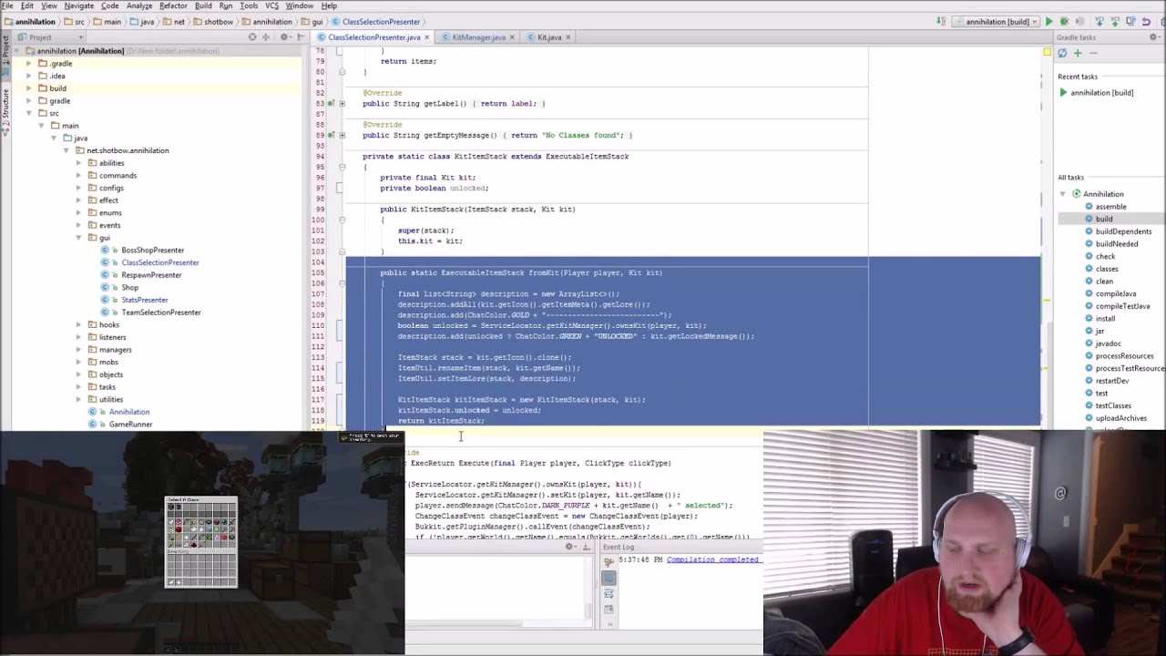Viewport: 1166px width, 656px height.
Task: Open Gradle tasks panel settings gear
Action: pyautogui.click(x=1153, y=36)
